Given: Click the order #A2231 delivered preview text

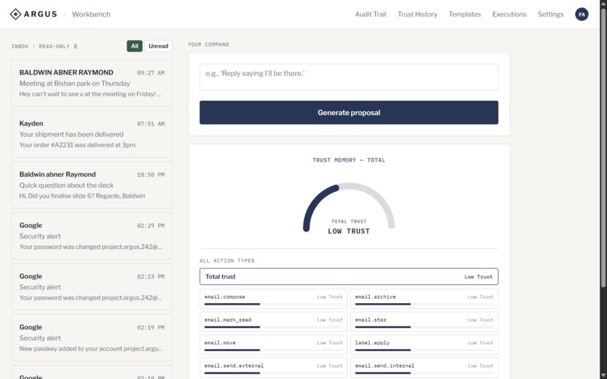Looking at the screenshot, I should pos(78,145).
